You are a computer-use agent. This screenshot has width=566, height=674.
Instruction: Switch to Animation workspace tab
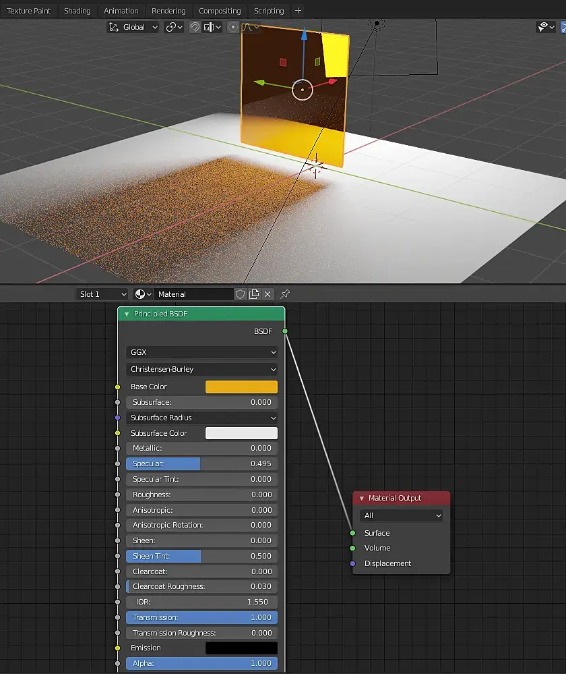(121, 11)
